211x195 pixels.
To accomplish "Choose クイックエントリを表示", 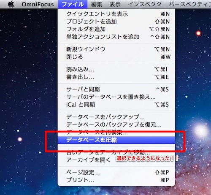I will 116,14.
